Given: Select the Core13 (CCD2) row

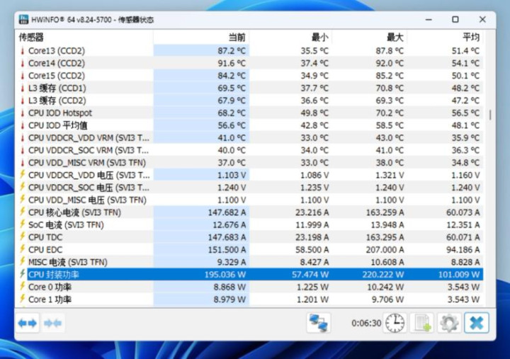Looking at the screenshot, I should tap(249, 51).
